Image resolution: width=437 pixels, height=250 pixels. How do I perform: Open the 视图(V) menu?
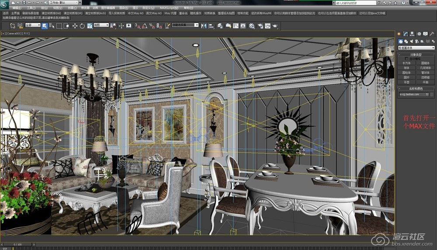pos(58,8)
